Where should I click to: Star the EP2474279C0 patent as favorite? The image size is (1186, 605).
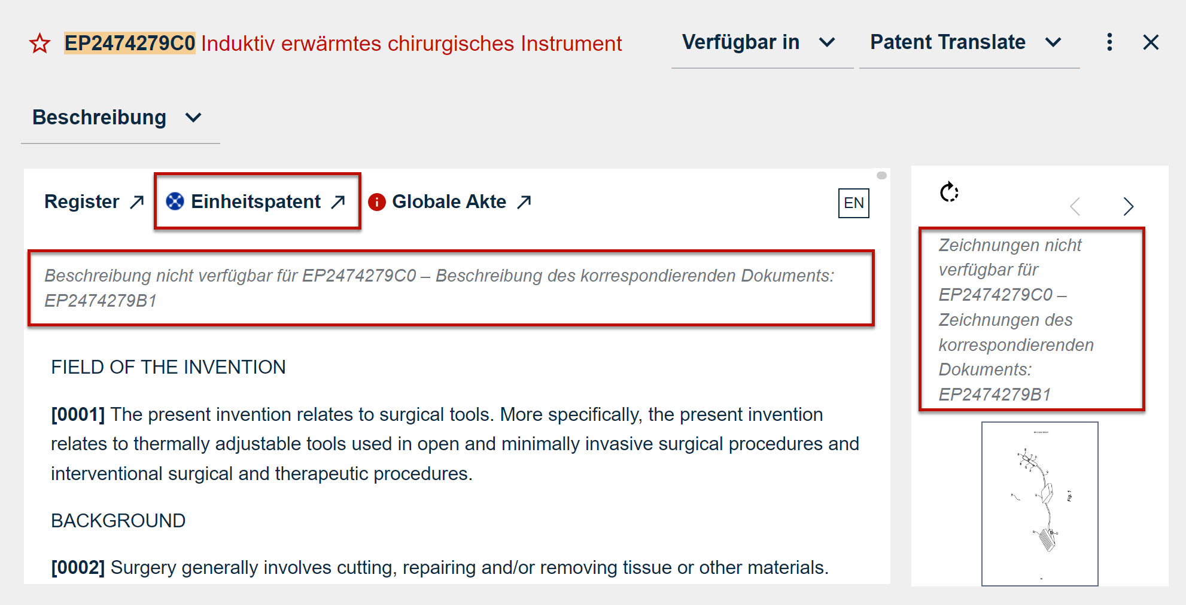click(x=40, y=44)
